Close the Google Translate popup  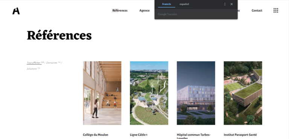tap(232, 4)
